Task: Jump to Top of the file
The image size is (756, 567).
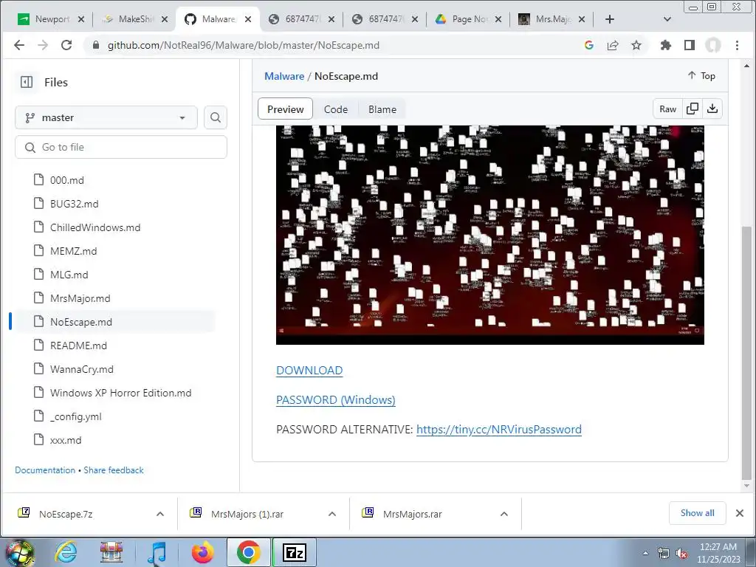Action: click(x=701, y=76)
